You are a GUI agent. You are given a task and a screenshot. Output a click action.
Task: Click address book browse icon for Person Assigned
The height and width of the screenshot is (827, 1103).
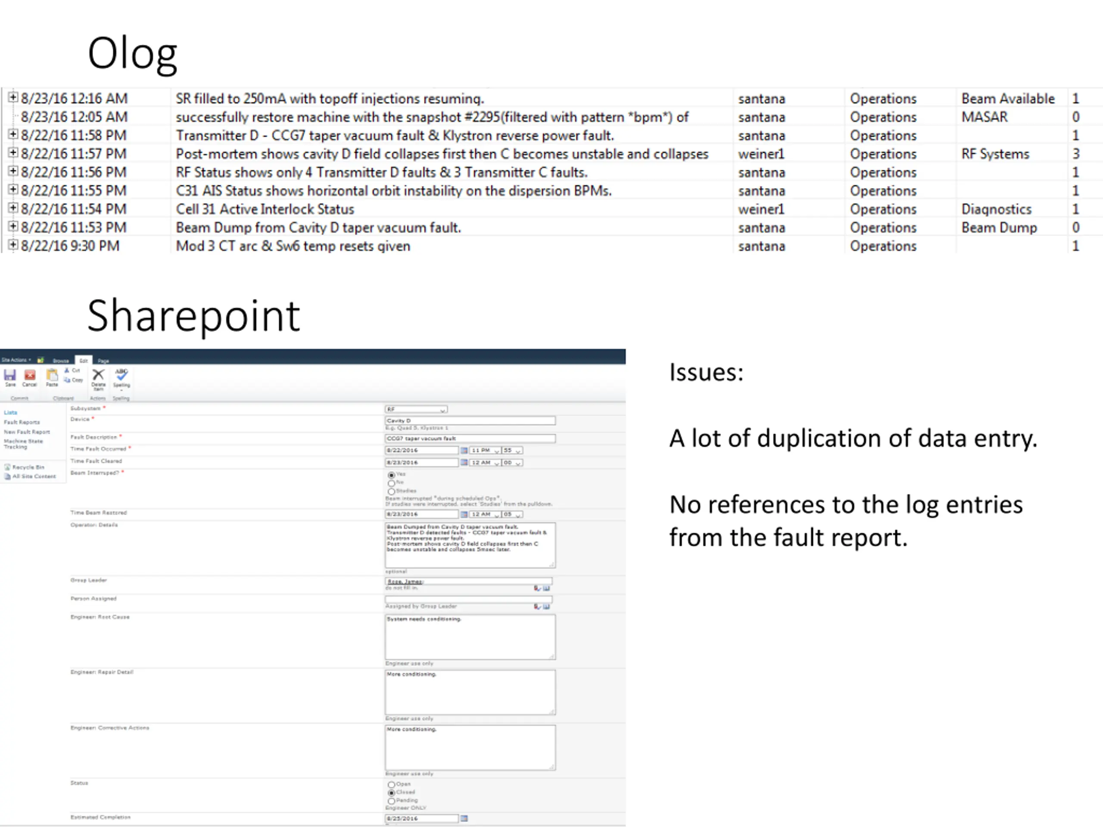546,606
